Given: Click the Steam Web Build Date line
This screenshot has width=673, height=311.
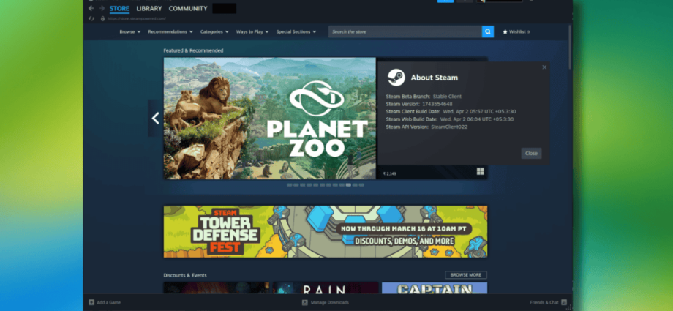Looking at the screenshot, I should (x=450, y=119).
